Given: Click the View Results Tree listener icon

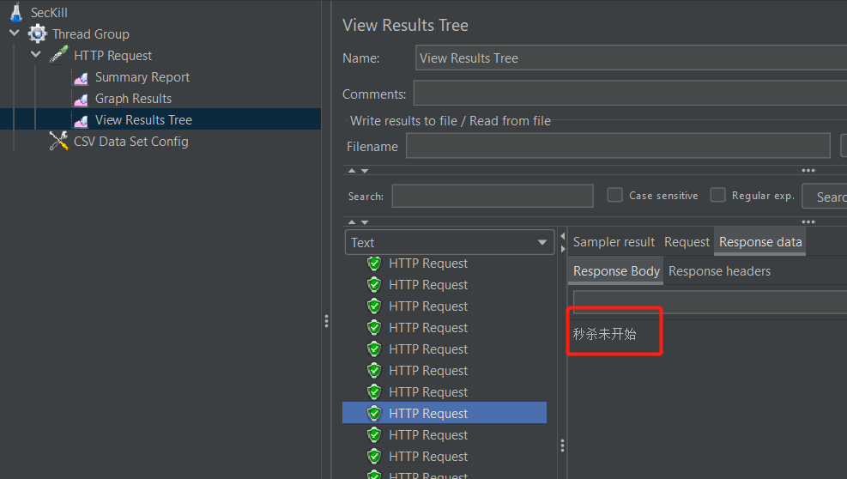Looking at the screenshot, I should coord(81,121).
